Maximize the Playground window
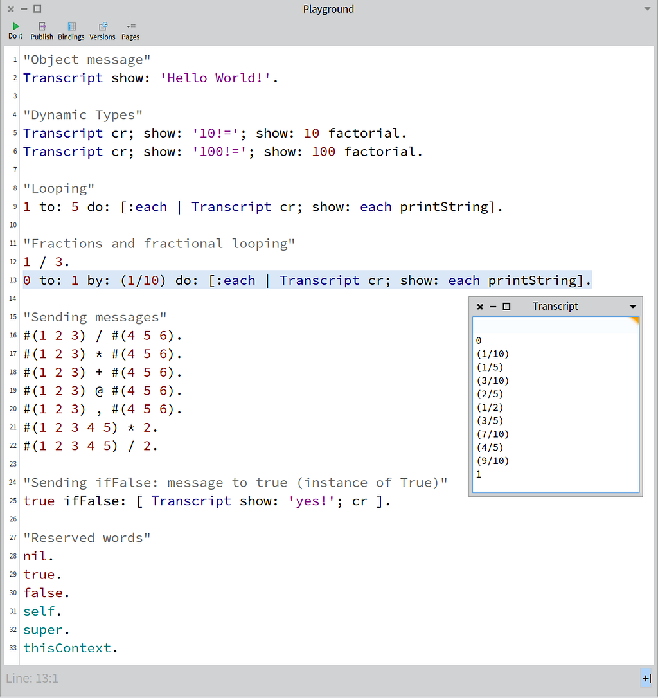 [37, 9]
